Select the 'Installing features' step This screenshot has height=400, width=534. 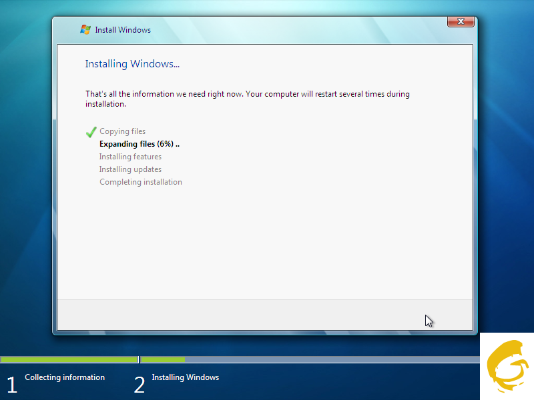point(130,157)
